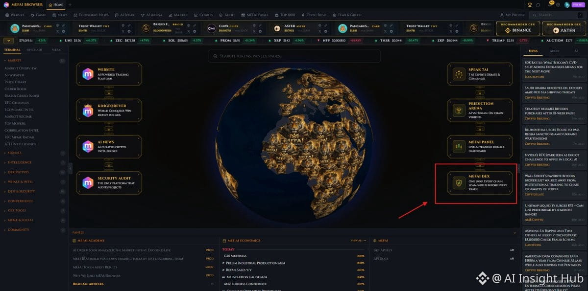Open the MEFAI DEX shield card icon
588x291 pixels.
coord(459,182)
